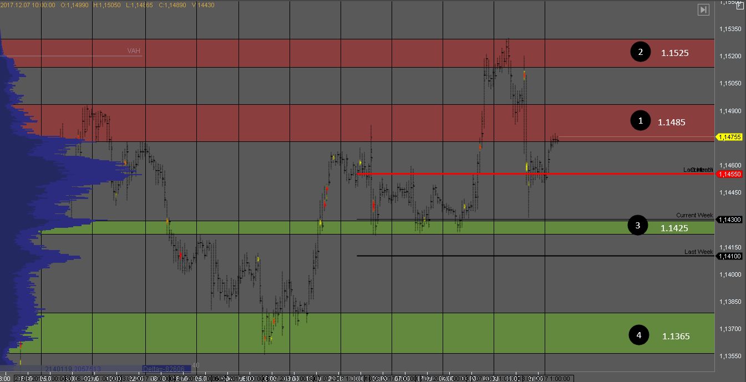Screen dimensions: 746x382
Task: Click the 1.1365 support zone label
Action: pyautogui.click(x=676, y=336)
